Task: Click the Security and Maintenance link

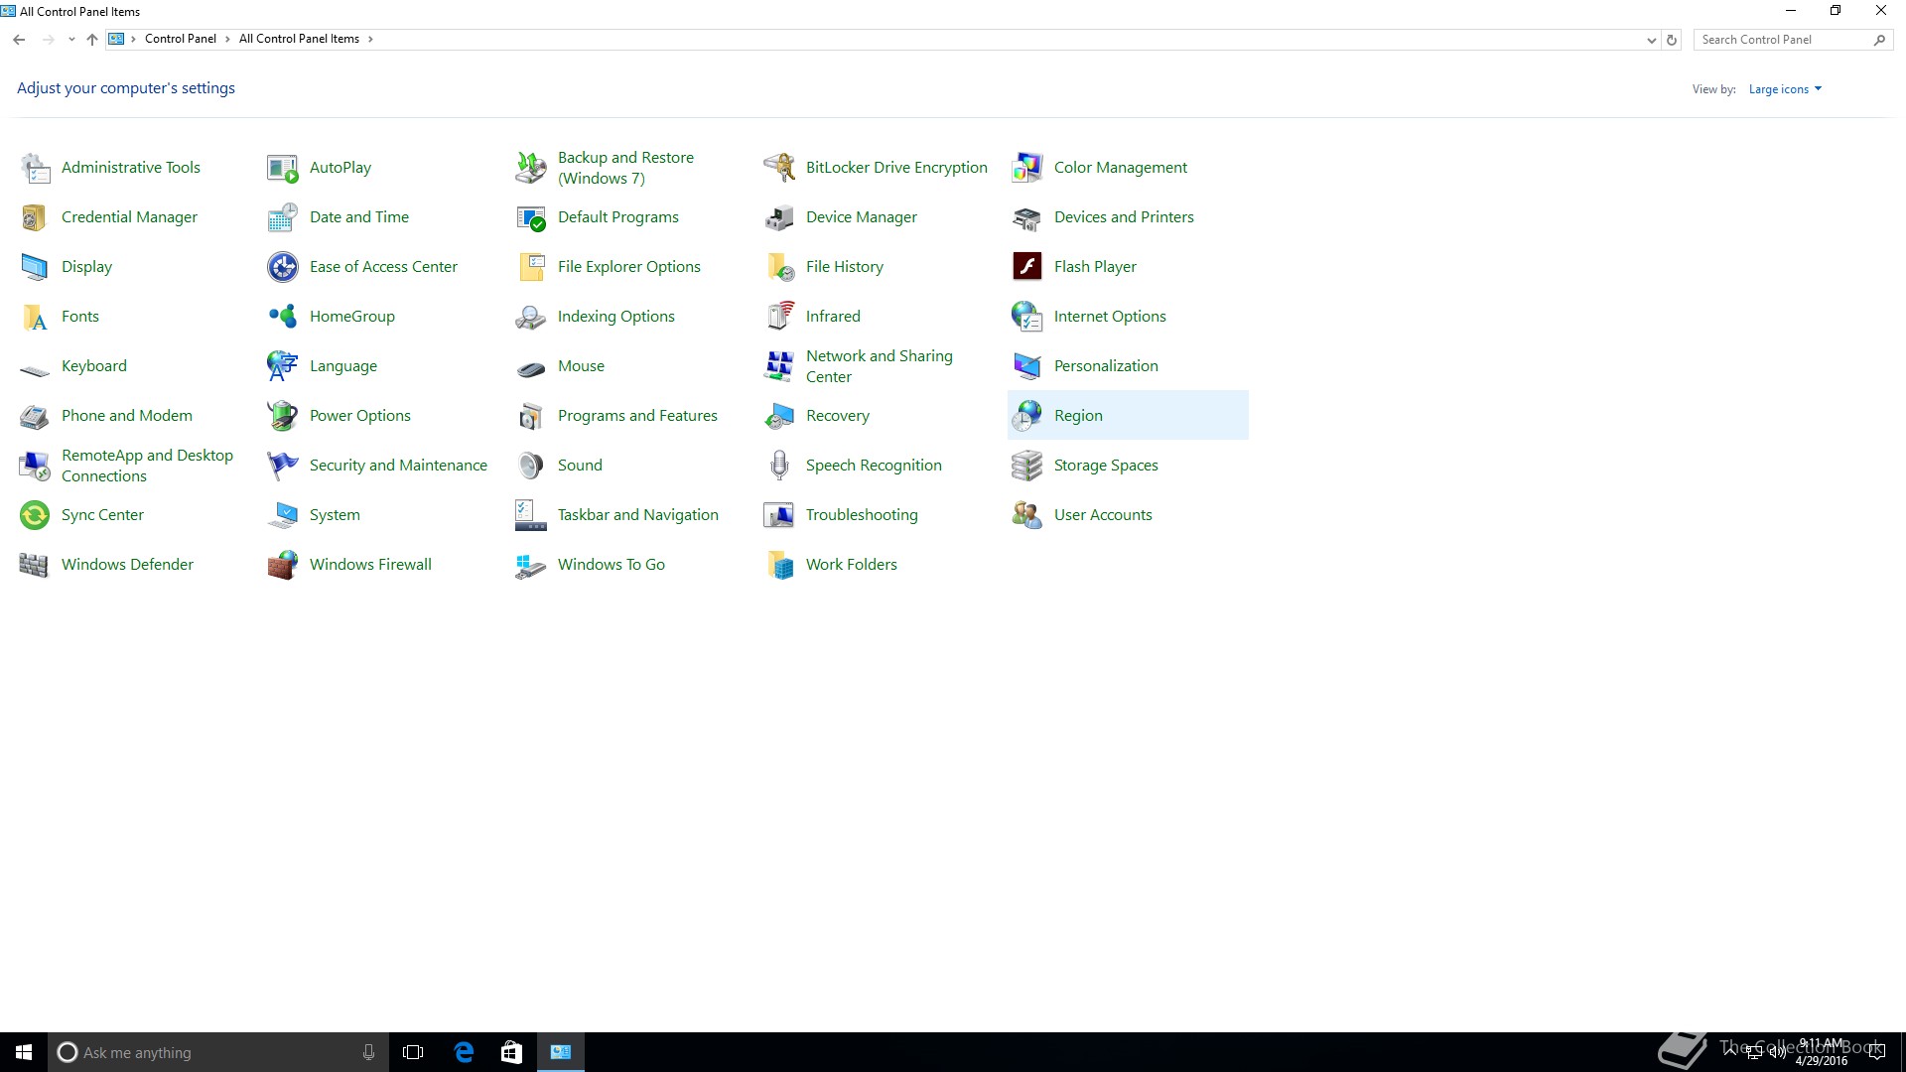Action: [398, 466]
